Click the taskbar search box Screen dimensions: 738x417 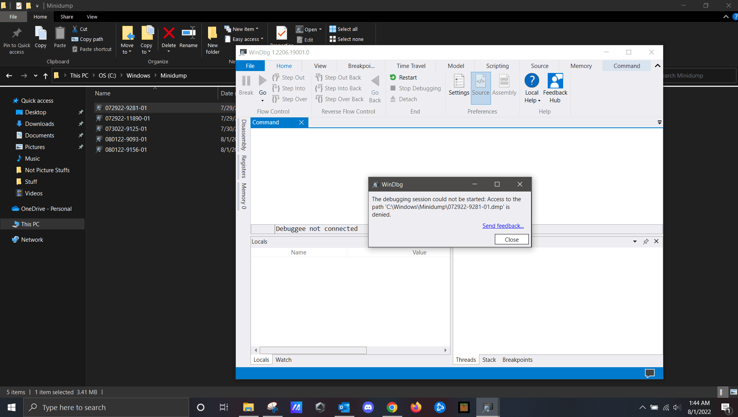106,407
